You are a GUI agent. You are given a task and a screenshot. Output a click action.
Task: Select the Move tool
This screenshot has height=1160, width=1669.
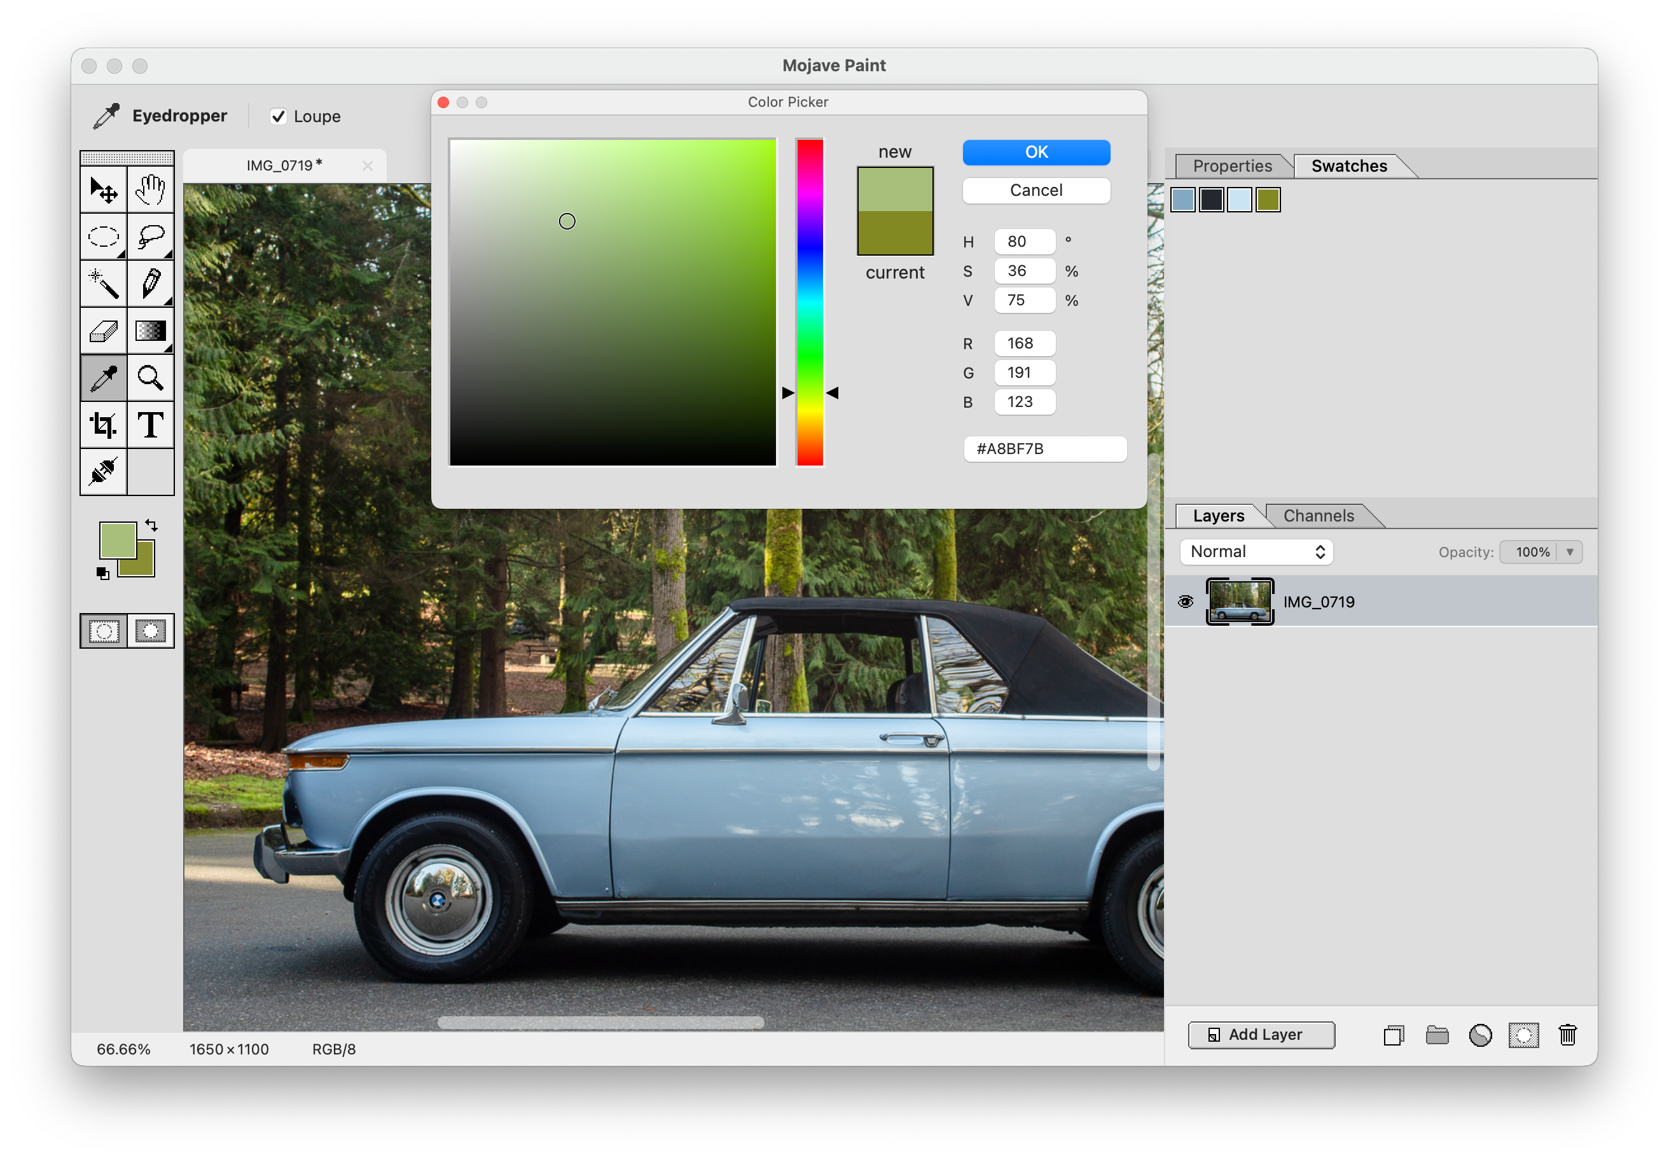[103, 190]
